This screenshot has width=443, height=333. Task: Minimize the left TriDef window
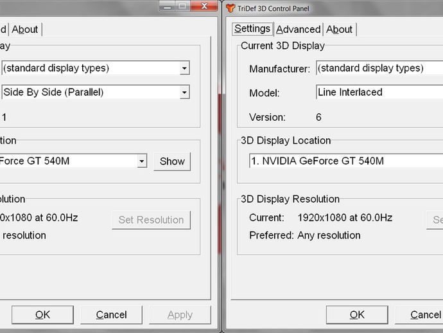click(167, 6)
